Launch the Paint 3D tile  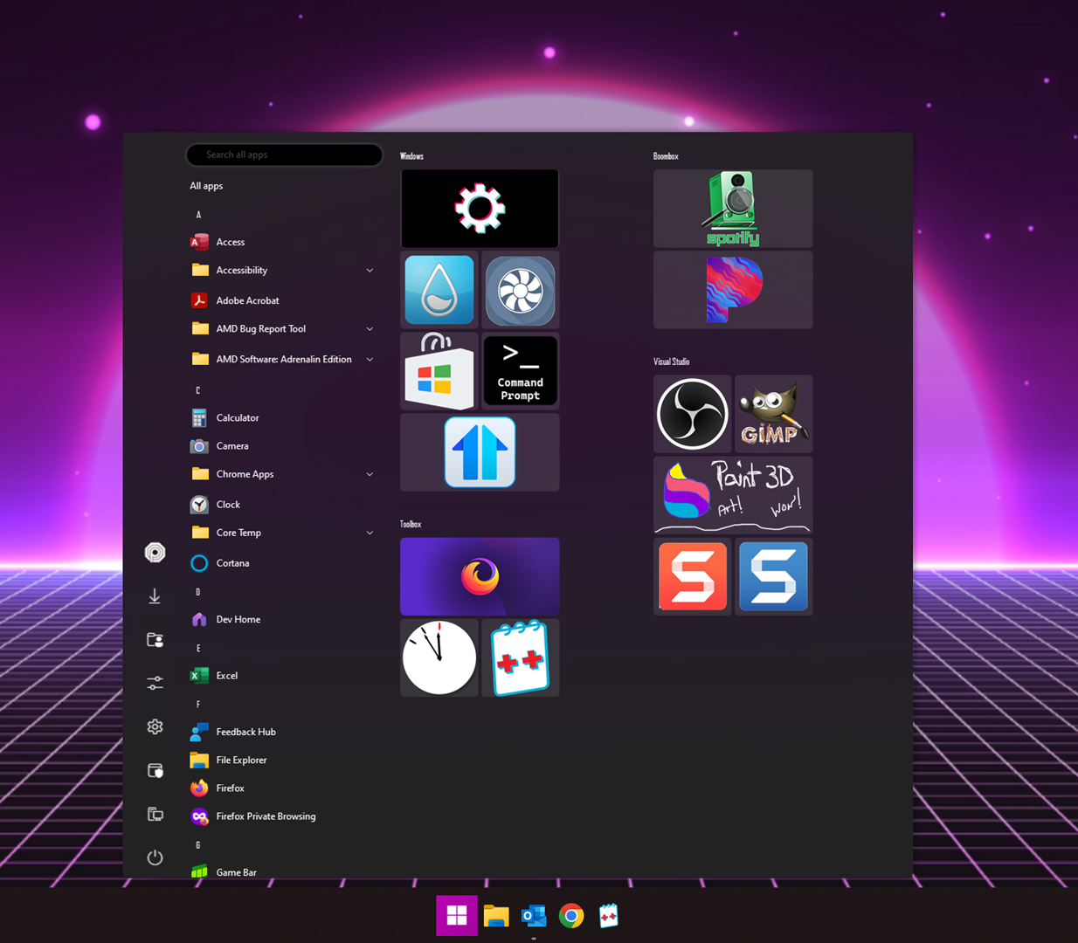pos(733,495)
